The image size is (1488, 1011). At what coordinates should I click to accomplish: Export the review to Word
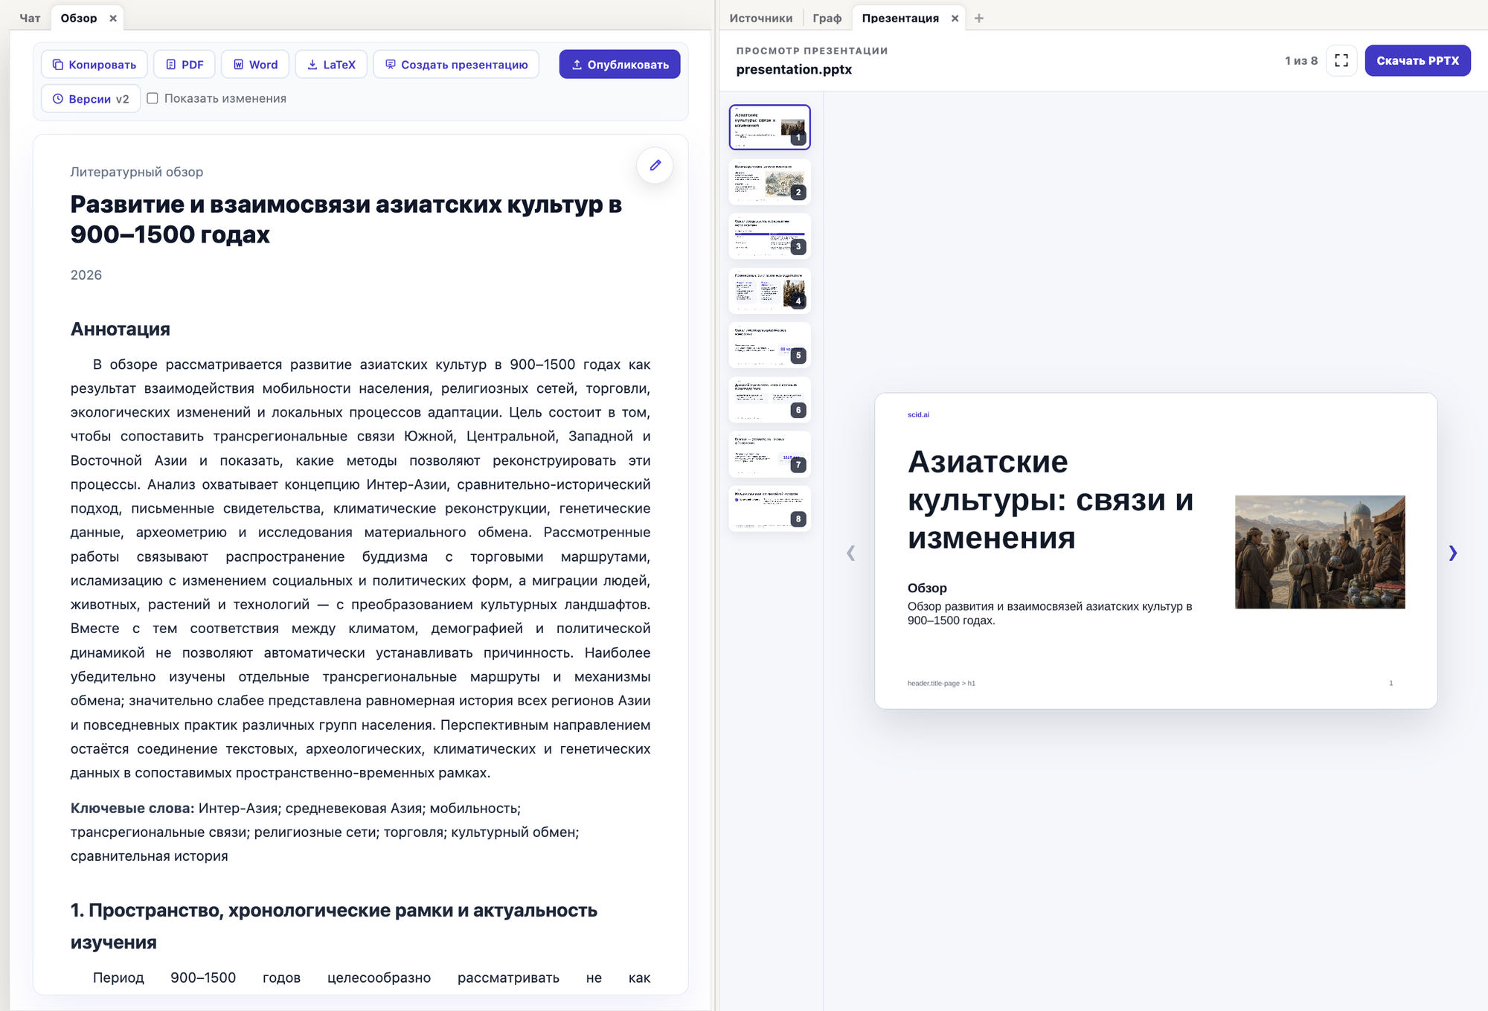coord(255,65)
